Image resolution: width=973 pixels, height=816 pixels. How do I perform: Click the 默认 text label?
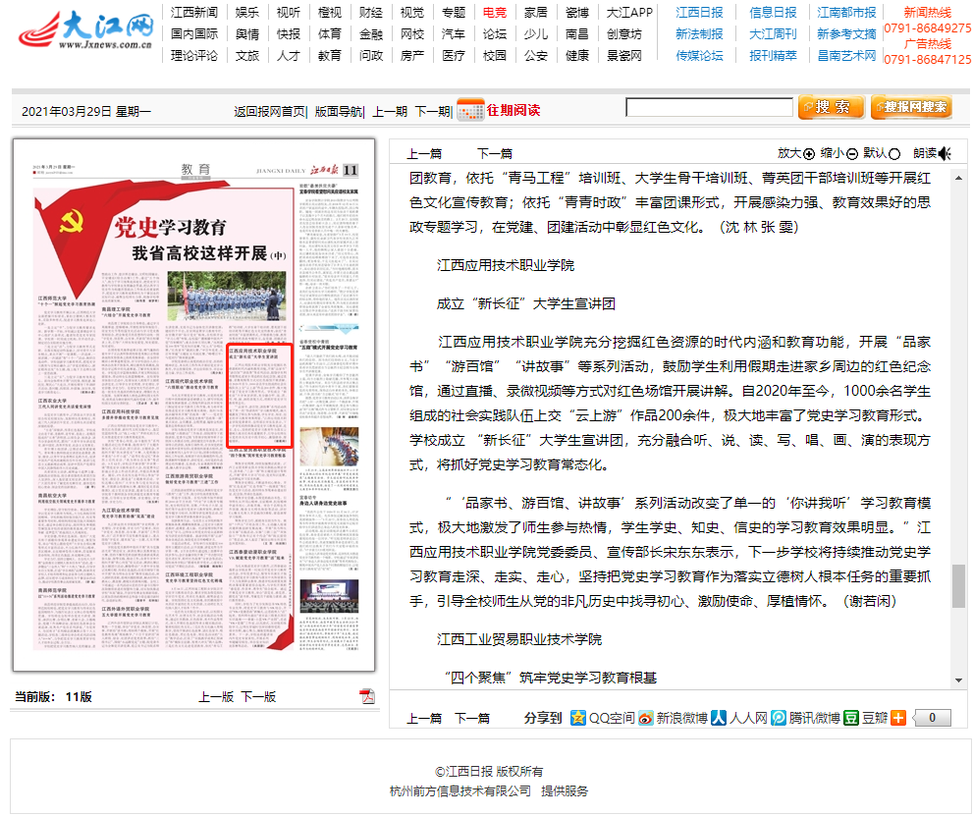pyautogui.click(x=875, y=153)
